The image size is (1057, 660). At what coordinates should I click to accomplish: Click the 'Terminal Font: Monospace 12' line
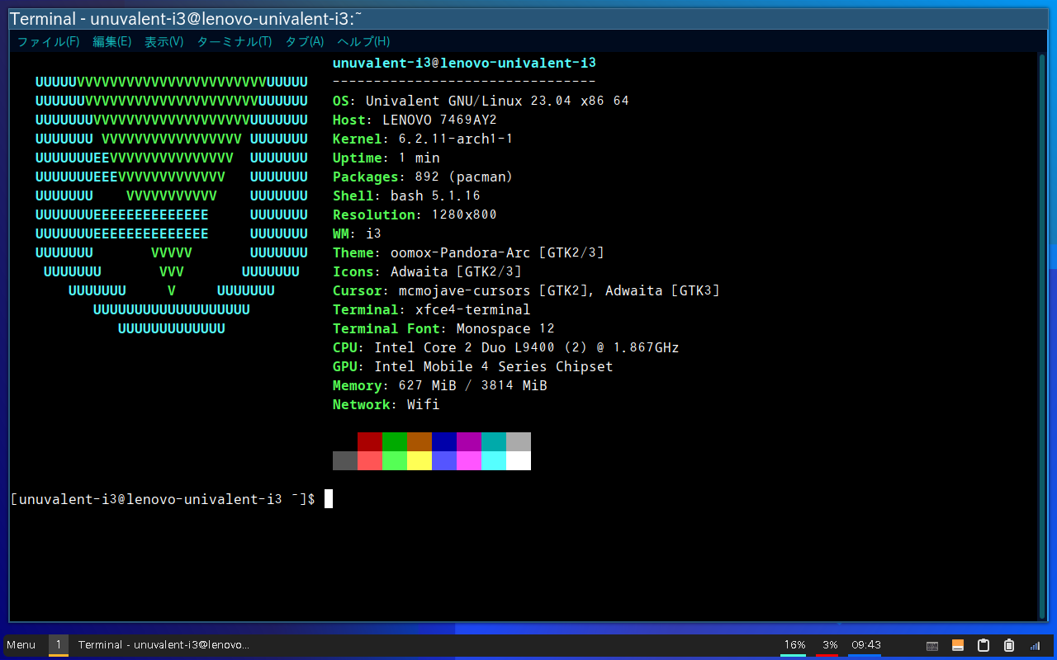(443, 328)
